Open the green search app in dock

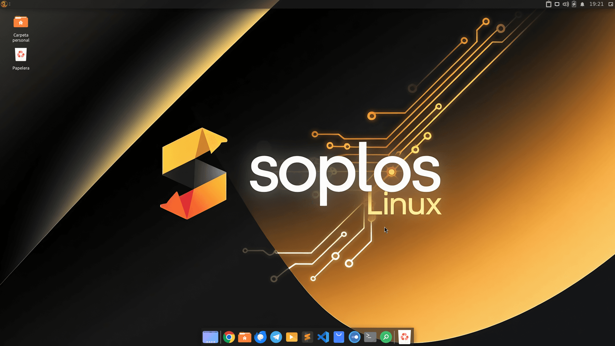(x=386, y=337)
